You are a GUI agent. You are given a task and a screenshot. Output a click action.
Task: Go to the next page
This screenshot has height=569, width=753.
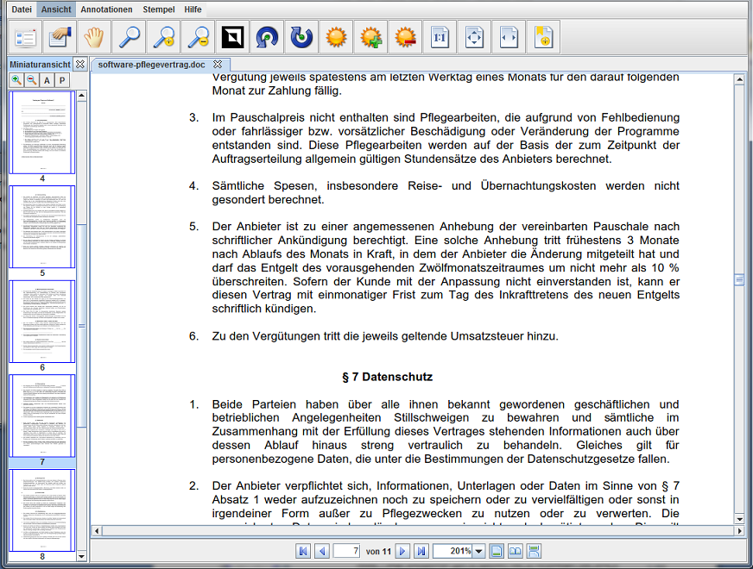[402, 551]
